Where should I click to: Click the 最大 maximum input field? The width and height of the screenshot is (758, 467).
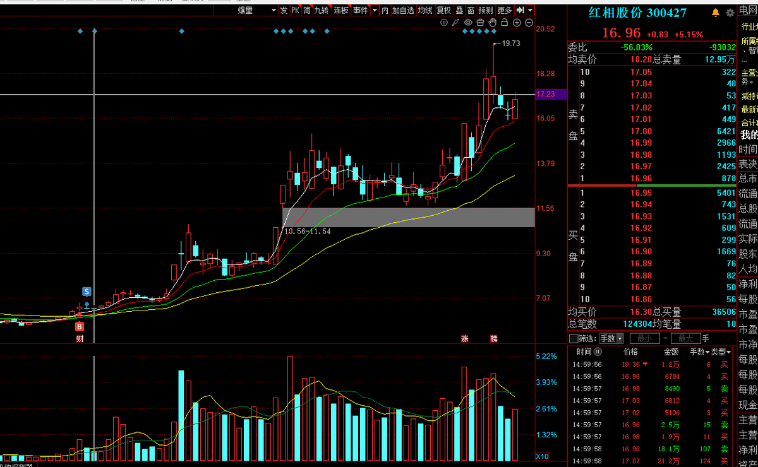[x=685, y=338]
